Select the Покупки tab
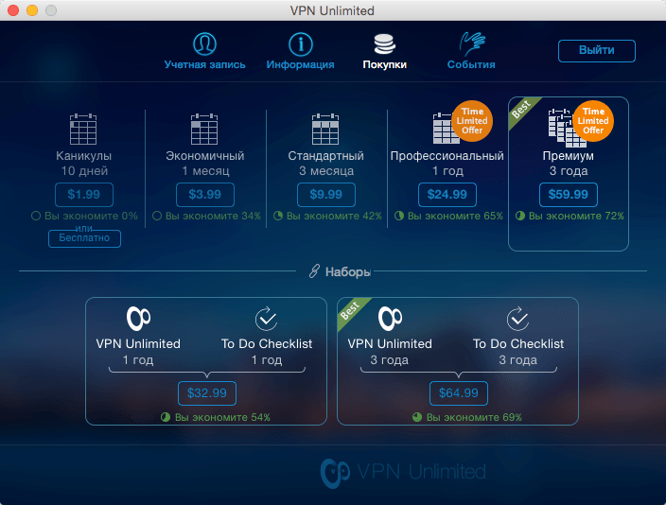Image resolution: width=666 pixels, height=505 pixels. pos(384,51)
